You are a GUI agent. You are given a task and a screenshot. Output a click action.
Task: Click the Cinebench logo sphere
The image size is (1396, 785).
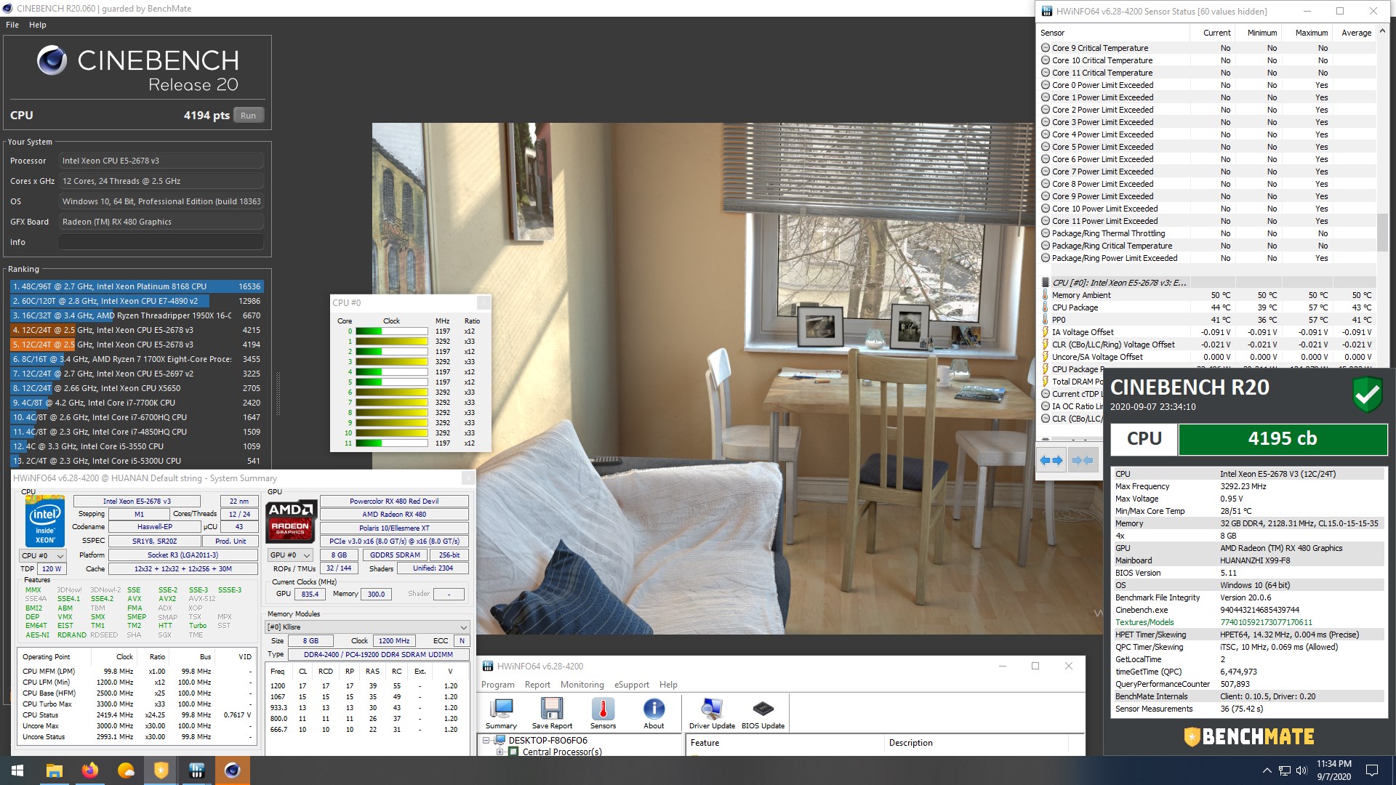point(52,60)
